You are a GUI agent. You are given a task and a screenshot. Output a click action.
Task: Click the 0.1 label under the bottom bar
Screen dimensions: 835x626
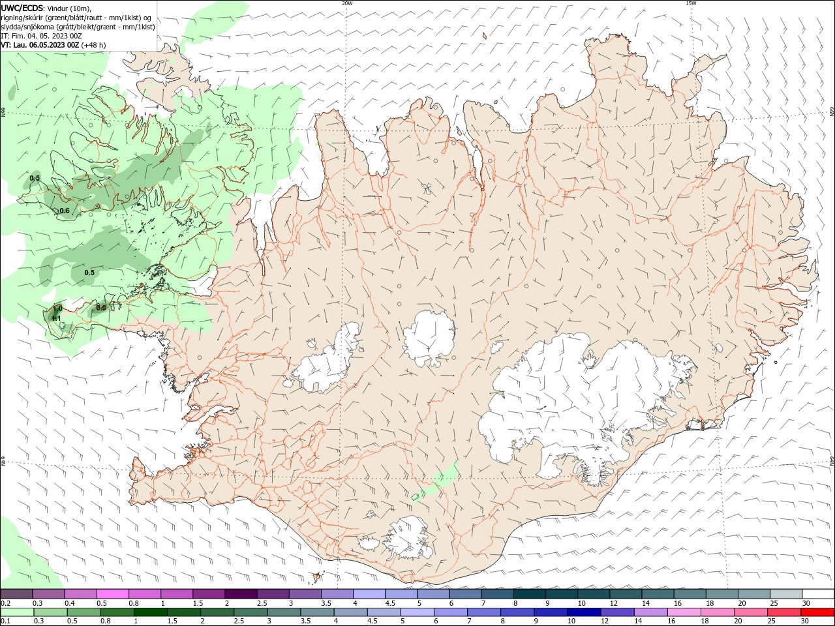(x=5, y=621)
